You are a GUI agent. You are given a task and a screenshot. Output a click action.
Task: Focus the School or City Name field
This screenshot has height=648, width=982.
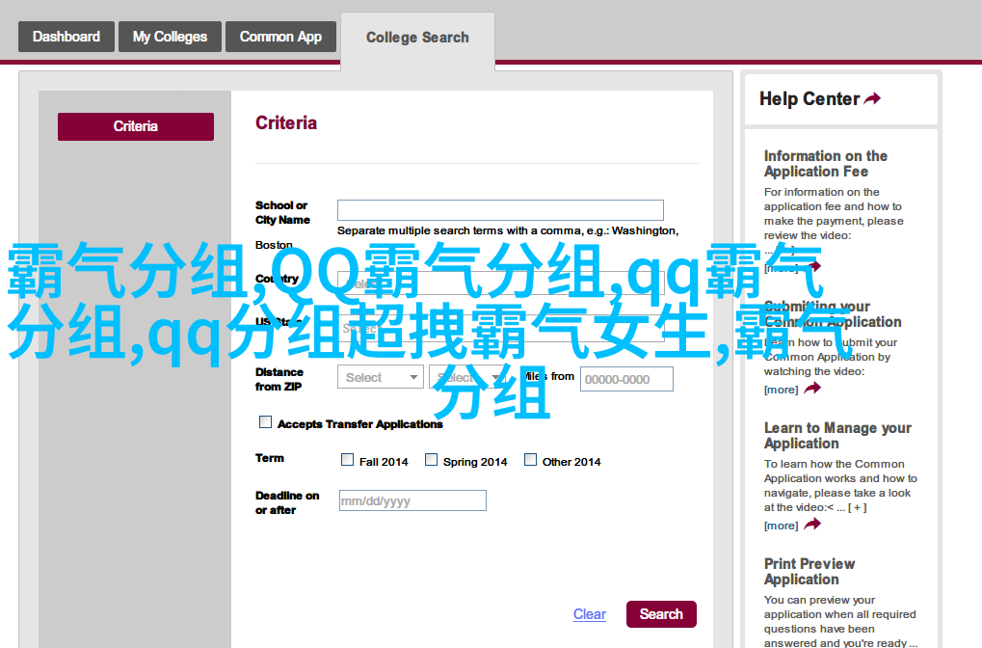500,210
